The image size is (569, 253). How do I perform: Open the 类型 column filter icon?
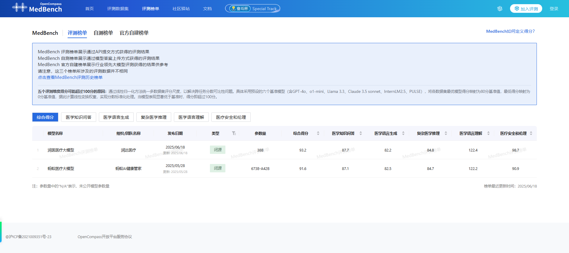point(234,133)
